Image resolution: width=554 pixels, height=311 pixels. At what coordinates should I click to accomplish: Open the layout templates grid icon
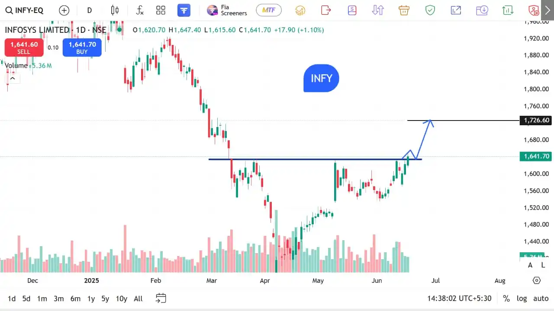pyautogui.click(x=161, y=10)
